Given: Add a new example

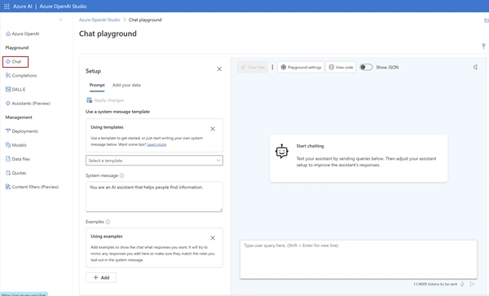Looking at the screenshot, I should click(101, 277).
